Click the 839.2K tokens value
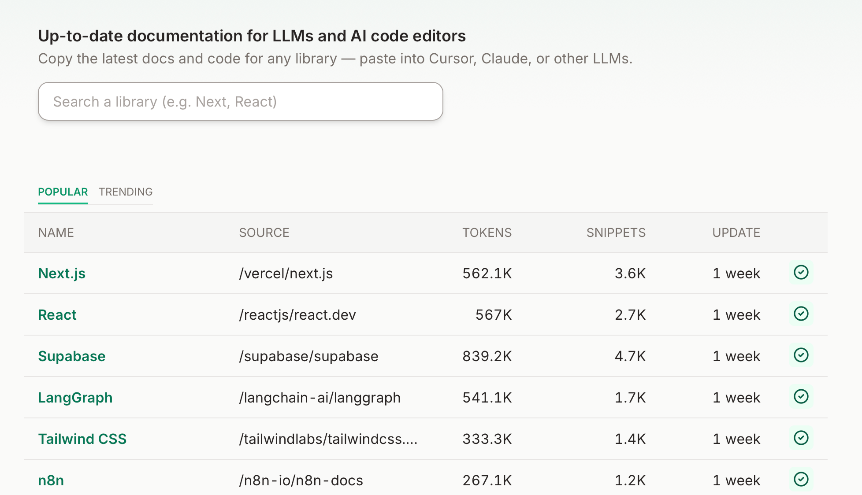The width and height of the screenshot is (862, 495). 487,356
